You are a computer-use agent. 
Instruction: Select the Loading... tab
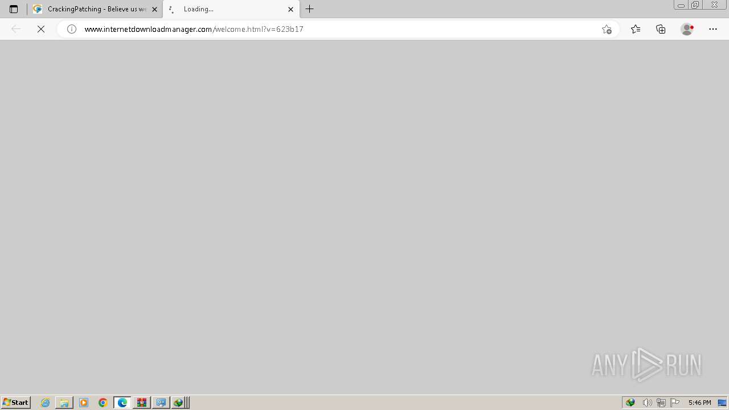coord(231,9)
